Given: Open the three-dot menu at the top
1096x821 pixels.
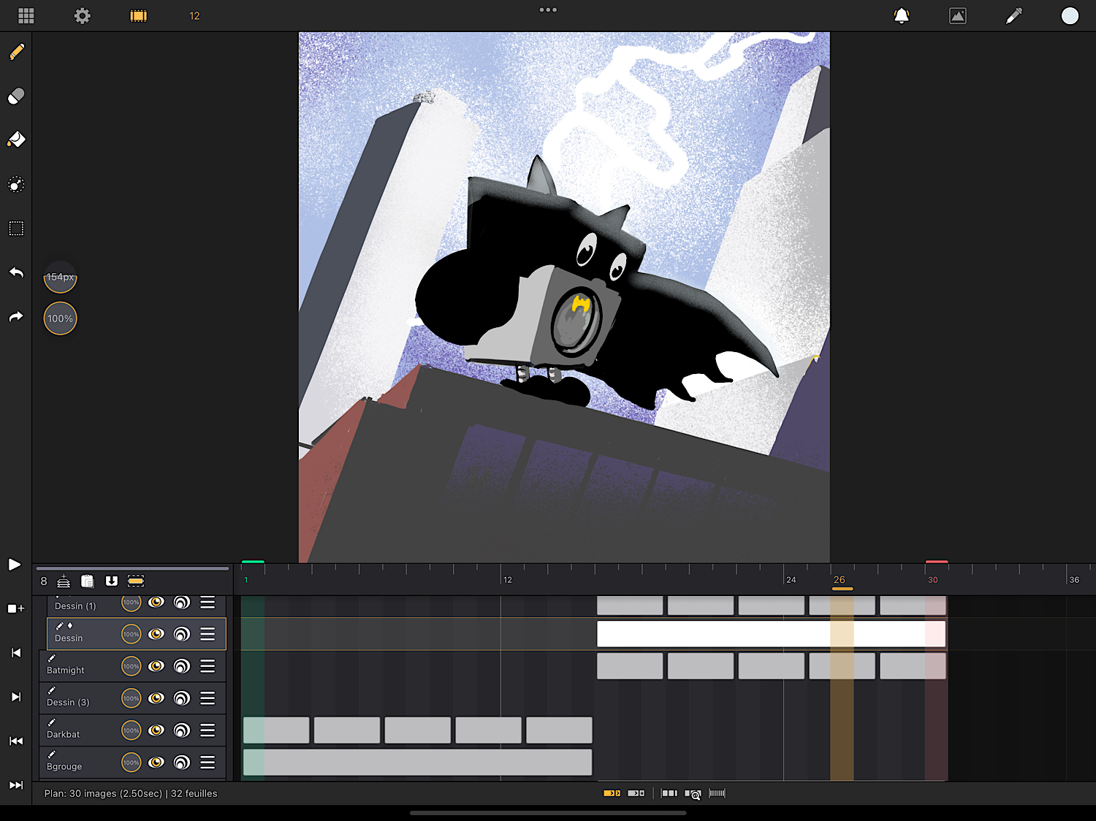Looking at the screenshot, I should (548, 10).
